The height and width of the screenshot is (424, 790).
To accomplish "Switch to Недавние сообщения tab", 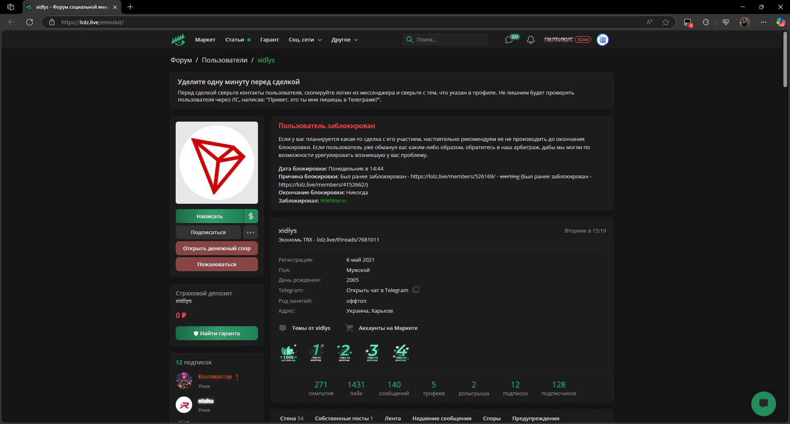I will pos(442,418).
